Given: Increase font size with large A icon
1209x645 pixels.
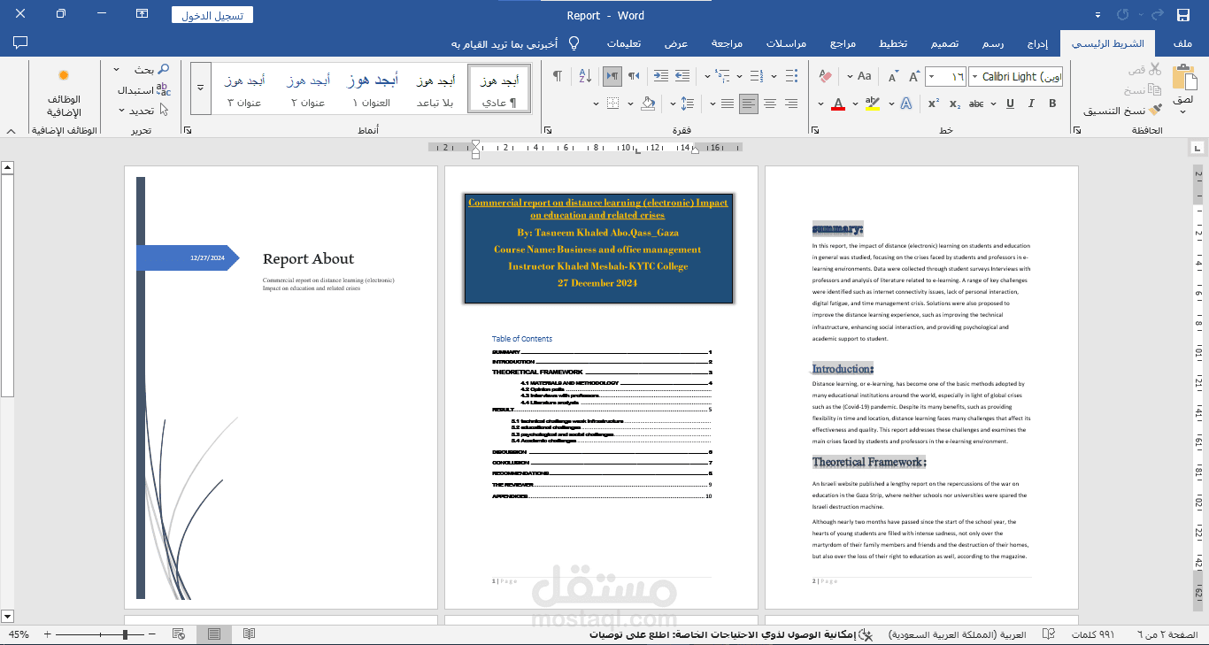Looking at the screenshot, I should pyautogui.click(x=914, y=77).
